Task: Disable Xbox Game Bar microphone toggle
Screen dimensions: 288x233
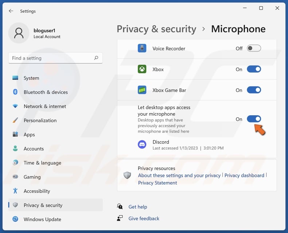Action: 254,90
